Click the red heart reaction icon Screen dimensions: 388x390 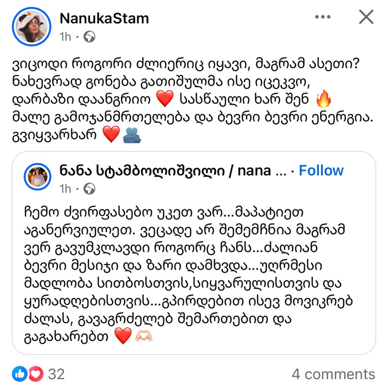pos(36,374)
